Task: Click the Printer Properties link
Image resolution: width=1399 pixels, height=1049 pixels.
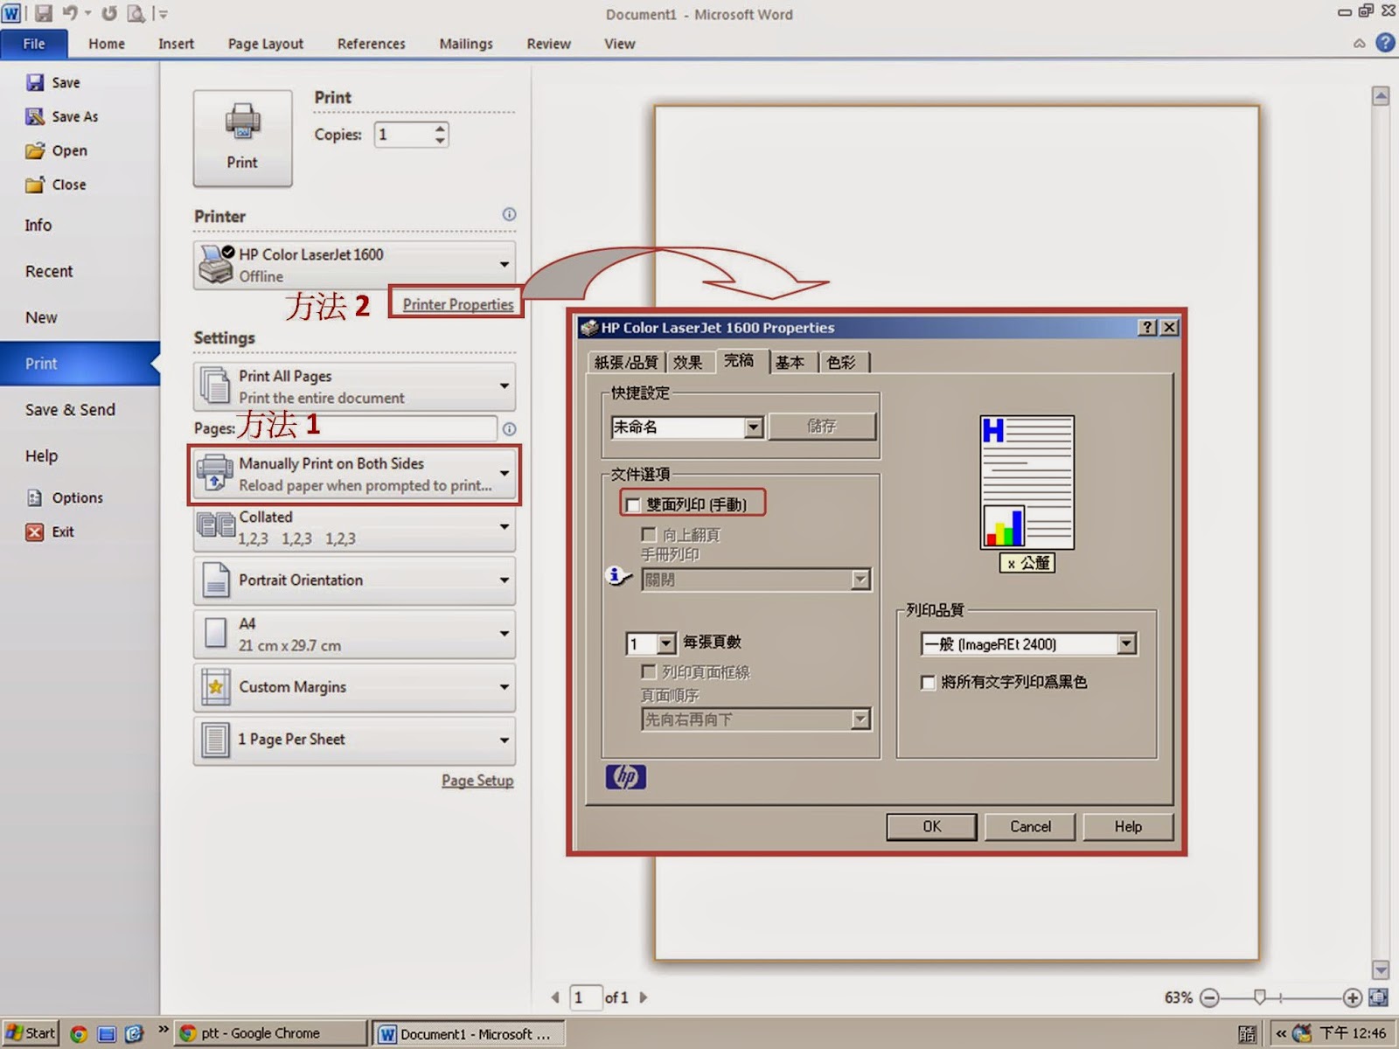Action: click(457, 304)
